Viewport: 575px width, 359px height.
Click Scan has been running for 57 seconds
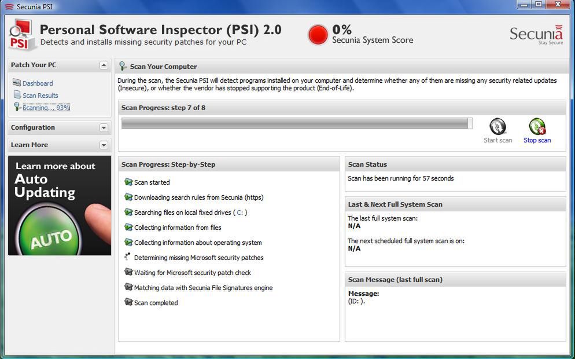400,178
